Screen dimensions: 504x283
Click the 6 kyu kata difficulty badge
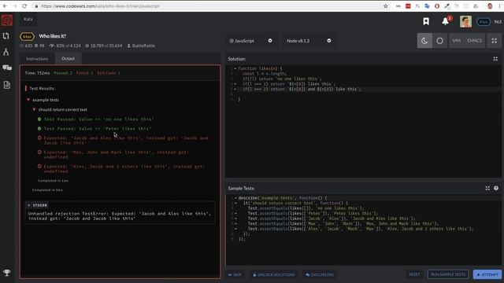coord(27,37)
